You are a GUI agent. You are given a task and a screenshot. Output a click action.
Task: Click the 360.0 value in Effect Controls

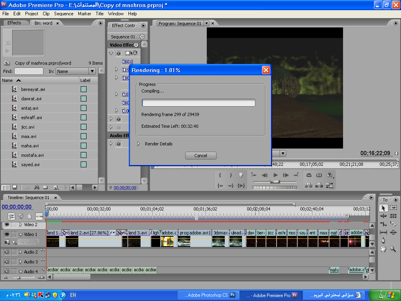[x=128, y=62]
